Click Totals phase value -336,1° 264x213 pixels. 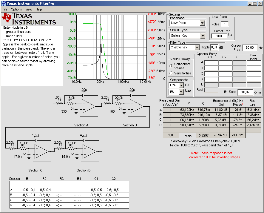point(237,135)
